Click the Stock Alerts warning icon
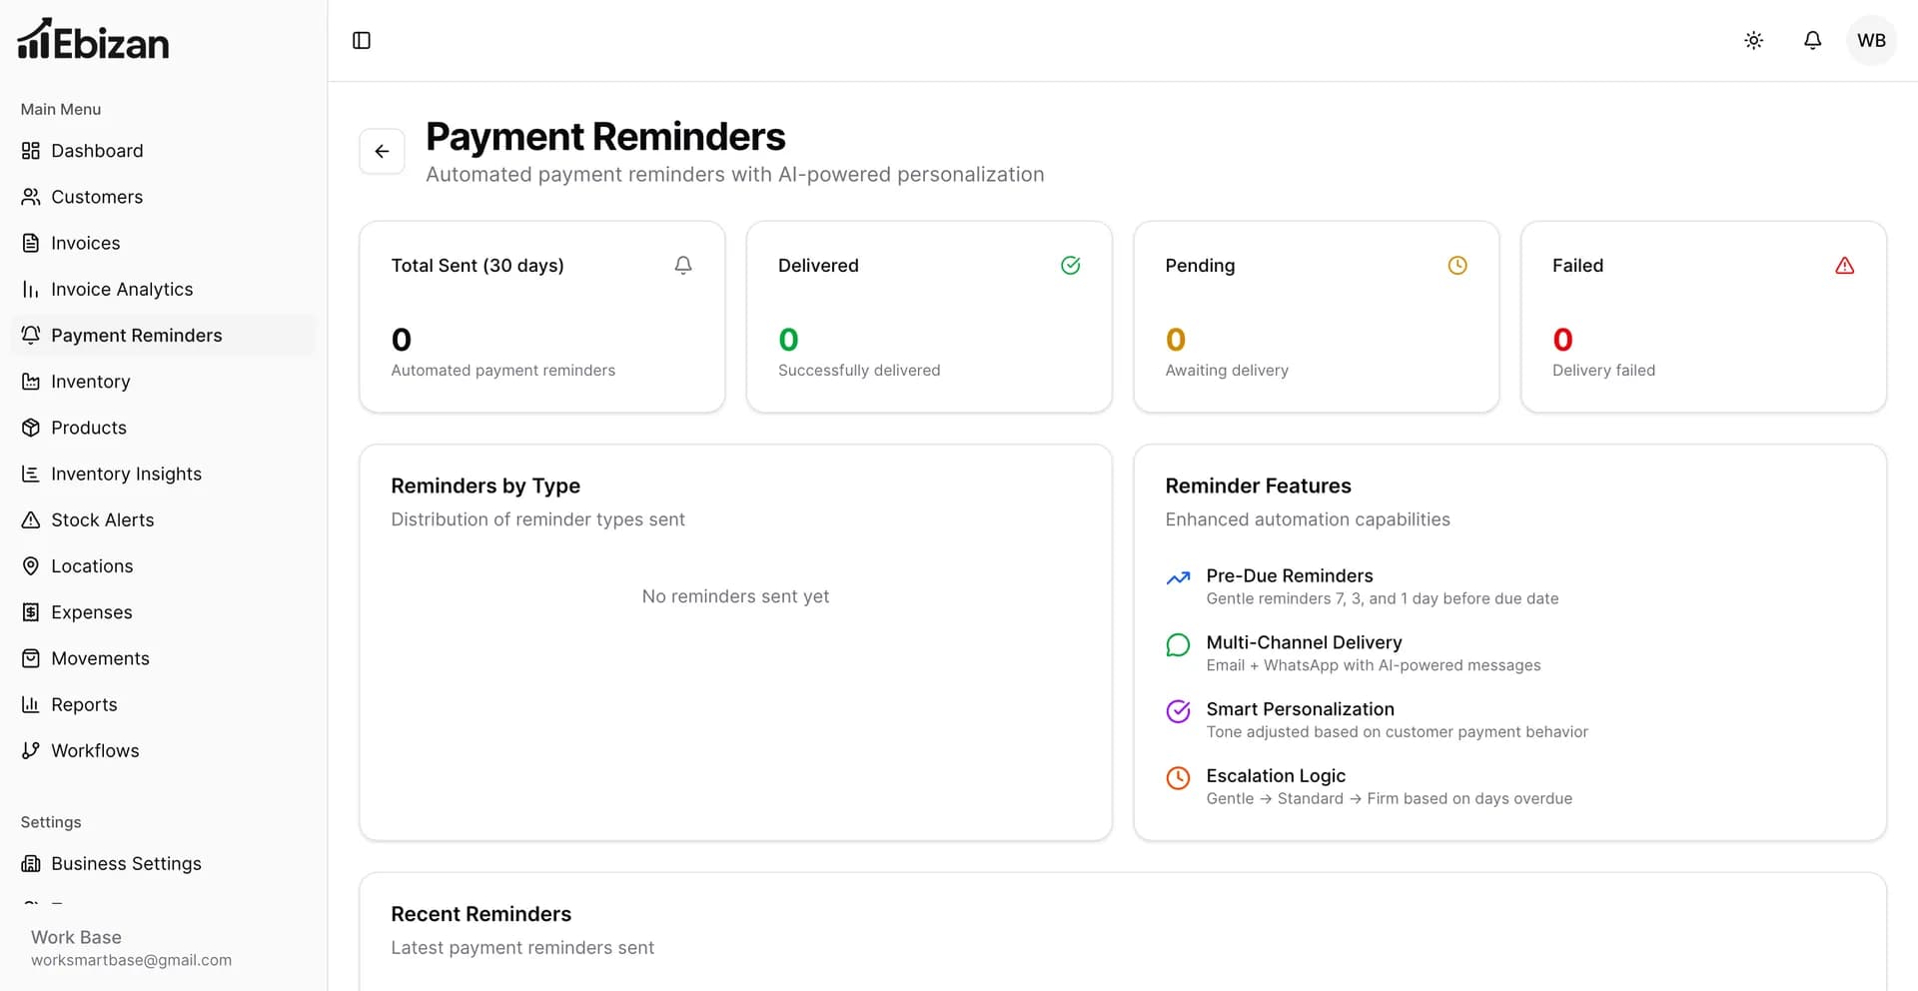The width and height of the screenshot is (1918, 991). pos(31,519)
